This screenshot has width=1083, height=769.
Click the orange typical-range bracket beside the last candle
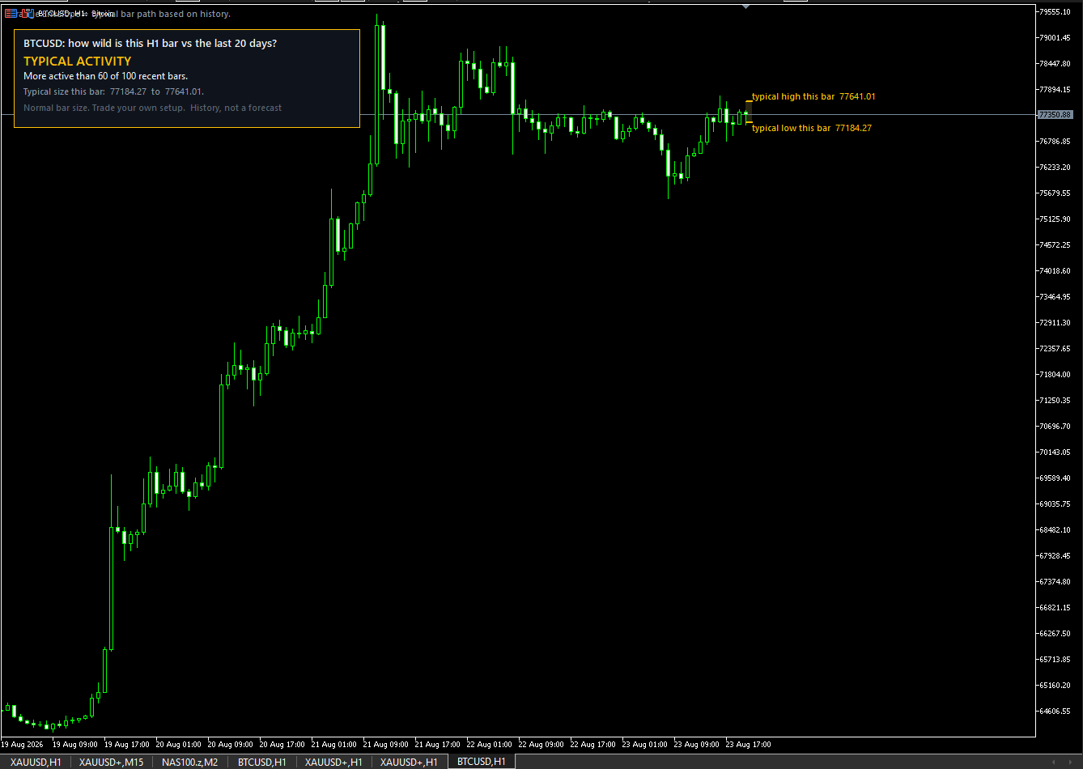tap(749, 112)
